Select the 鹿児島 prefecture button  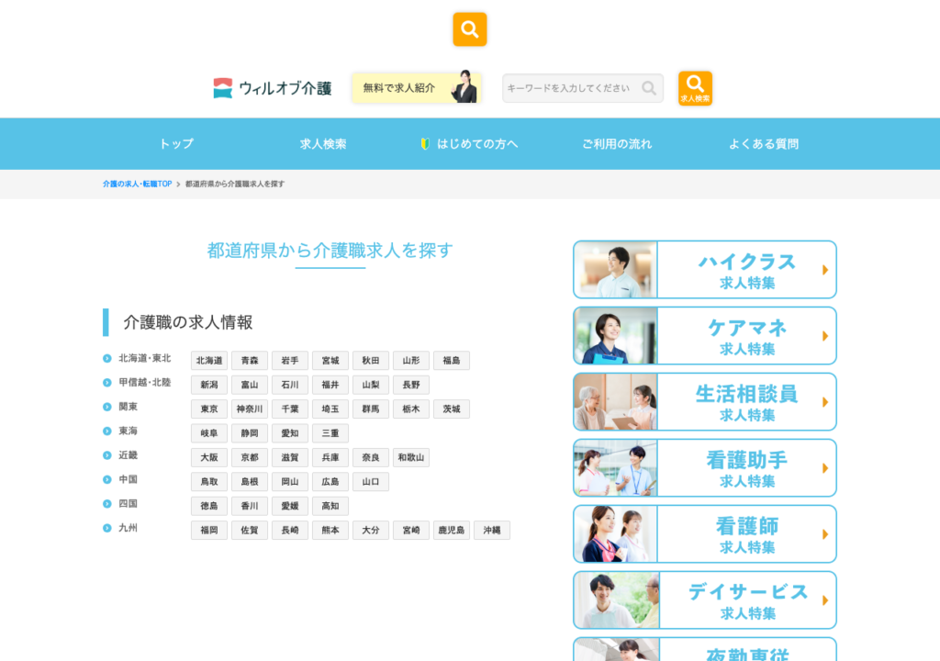(452, 531)
